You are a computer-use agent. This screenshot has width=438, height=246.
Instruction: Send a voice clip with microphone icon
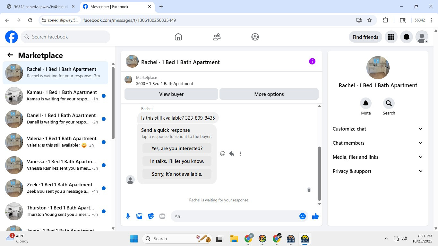coord(128,216)
